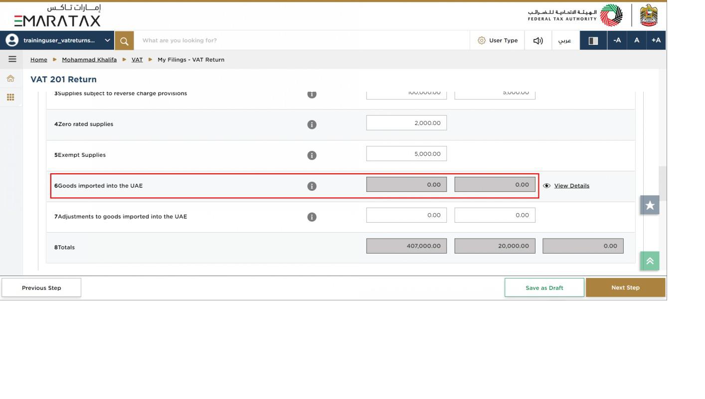
Task: Open the VAT breadcrumb link
Action: click(137, 59)
